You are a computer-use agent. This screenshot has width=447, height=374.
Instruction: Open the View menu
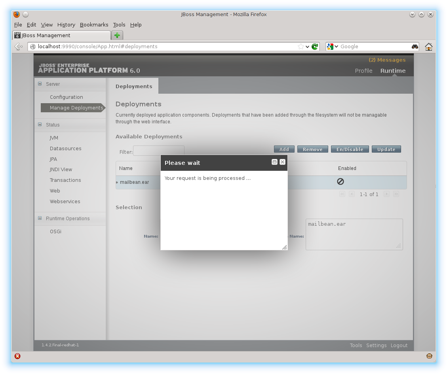47,25
